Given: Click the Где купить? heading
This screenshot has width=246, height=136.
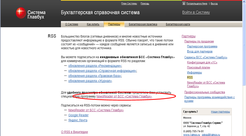Looking at the screenshot, I should click(x=190, y=112).
